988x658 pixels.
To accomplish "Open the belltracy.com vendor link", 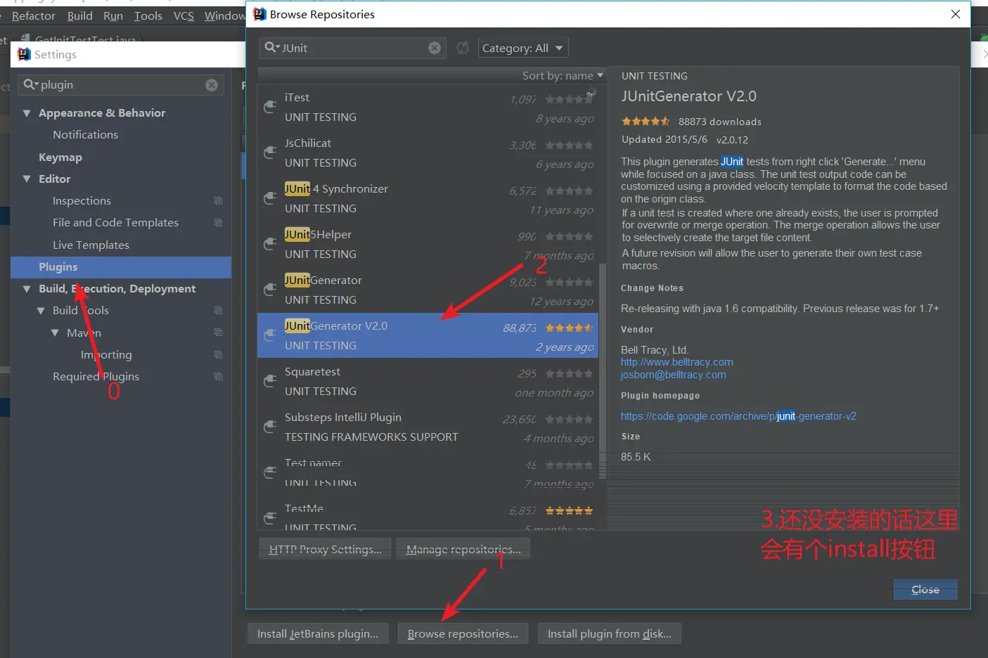I will 676,362.
